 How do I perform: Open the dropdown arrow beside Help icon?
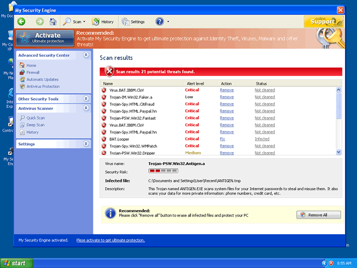click(x=168, y=22)
